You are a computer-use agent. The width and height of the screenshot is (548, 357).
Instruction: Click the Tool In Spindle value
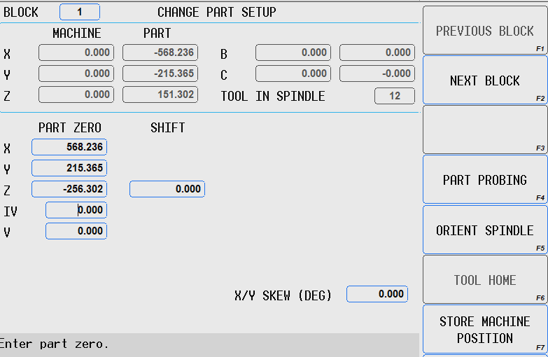point(395,96)
